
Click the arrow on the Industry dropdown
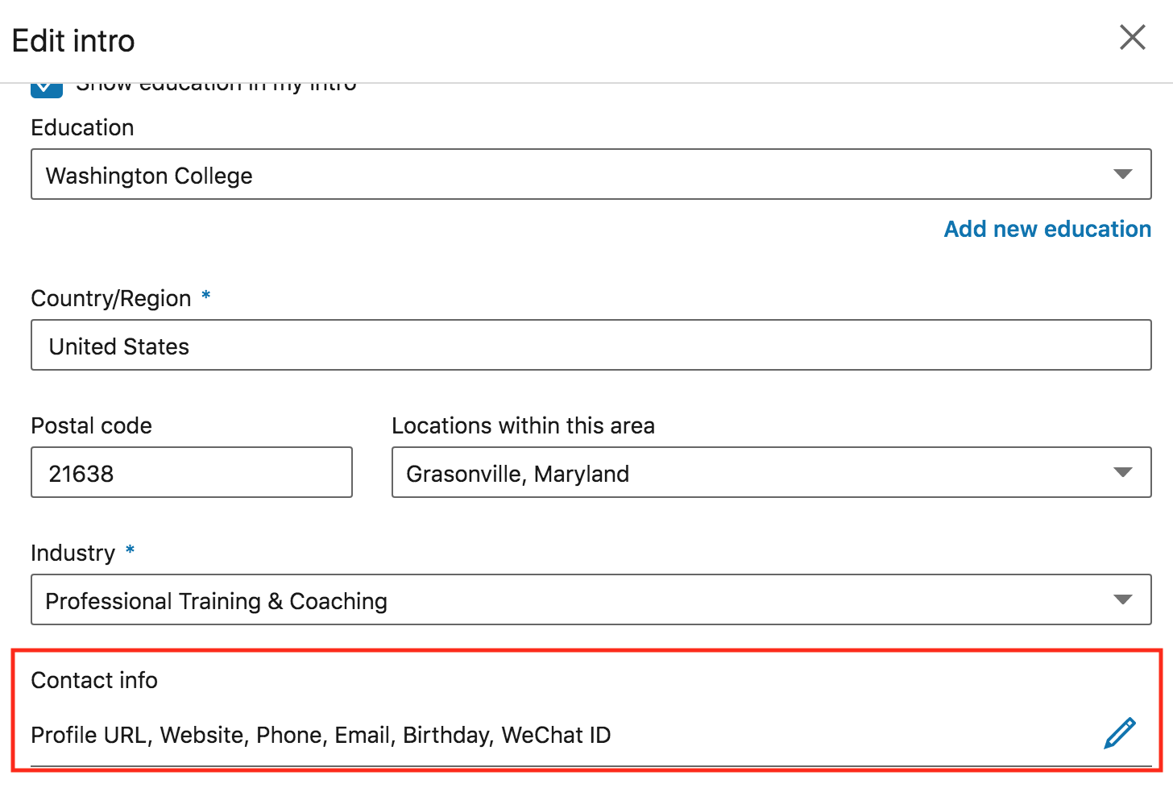(1122, 600)
